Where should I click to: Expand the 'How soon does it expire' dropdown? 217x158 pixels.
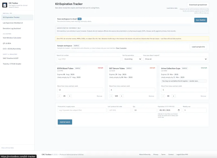pos(175,59)
